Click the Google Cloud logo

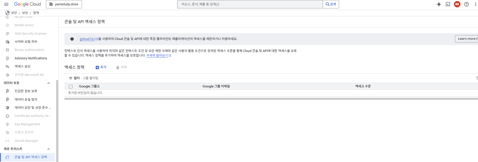tap(27, 4)
